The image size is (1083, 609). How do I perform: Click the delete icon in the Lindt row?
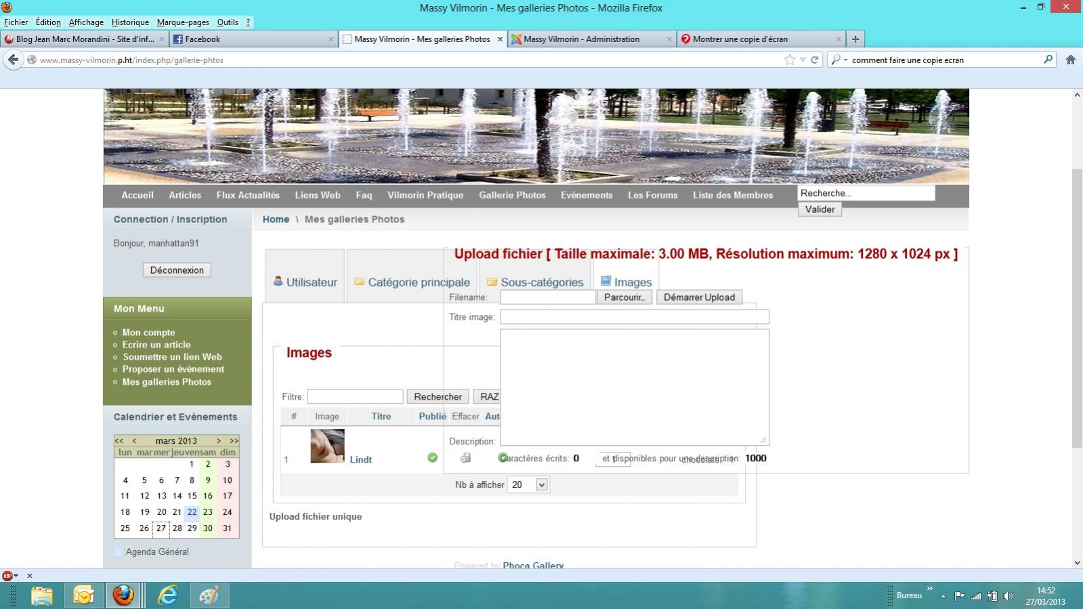pos(465,458)
